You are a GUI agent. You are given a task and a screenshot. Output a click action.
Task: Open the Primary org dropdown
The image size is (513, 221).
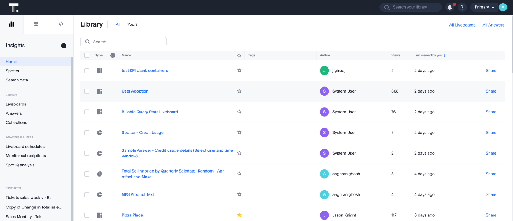[484, 7]
